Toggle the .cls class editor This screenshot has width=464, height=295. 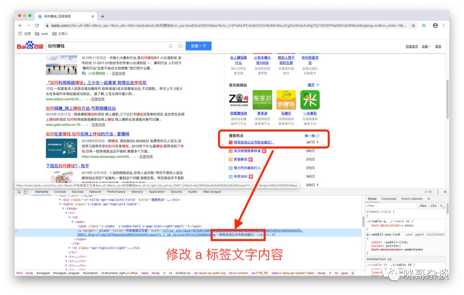(x=433, y=206)
